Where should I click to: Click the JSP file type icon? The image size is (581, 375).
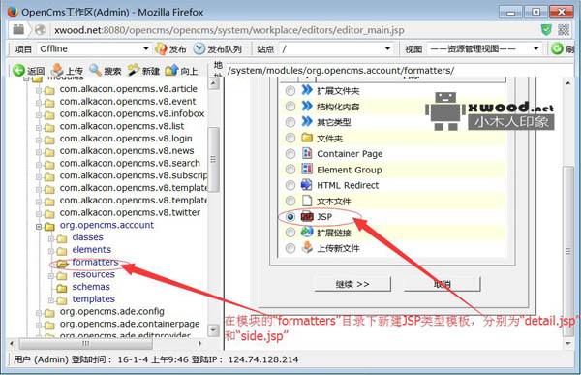pyautogui.click(x=307, y=216)
